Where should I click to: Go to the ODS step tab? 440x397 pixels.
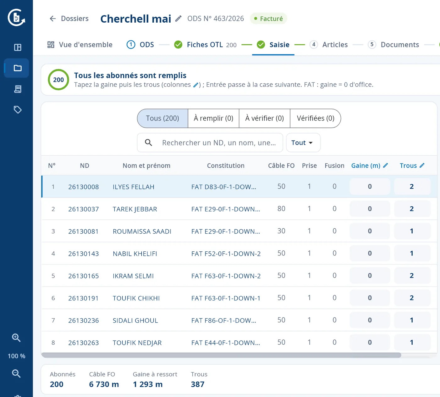tap(140, 45)
